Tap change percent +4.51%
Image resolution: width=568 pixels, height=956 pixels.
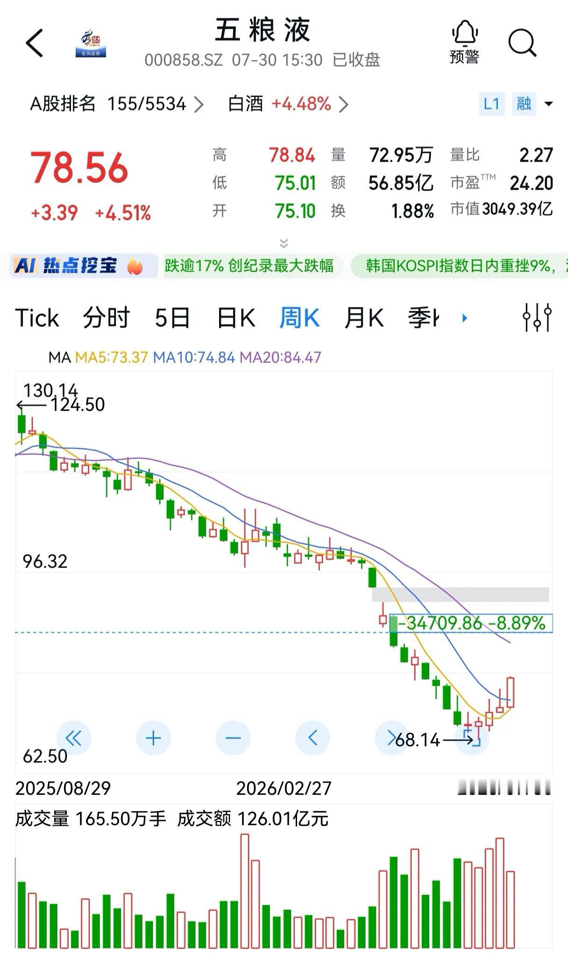point(123,213)
